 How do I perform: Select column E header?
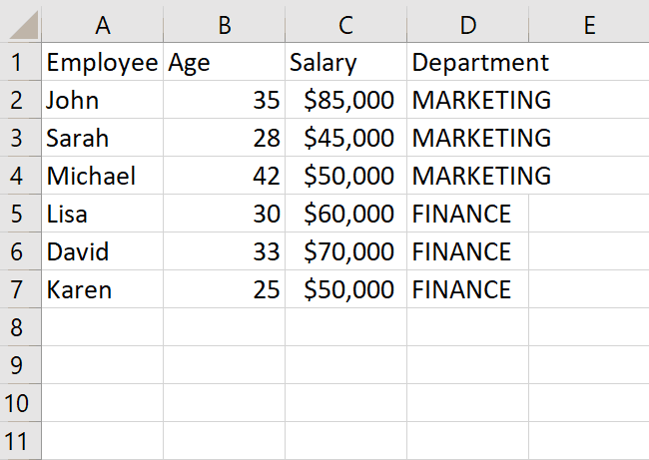coord(589,24)
